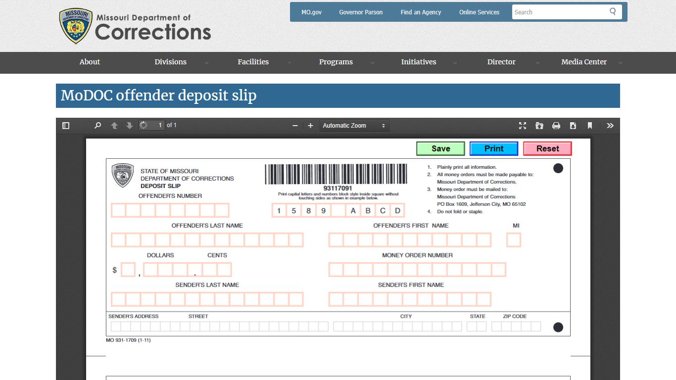
Task: Click Missouri Department of Corrections logo
Action: [x=135, y=26]
